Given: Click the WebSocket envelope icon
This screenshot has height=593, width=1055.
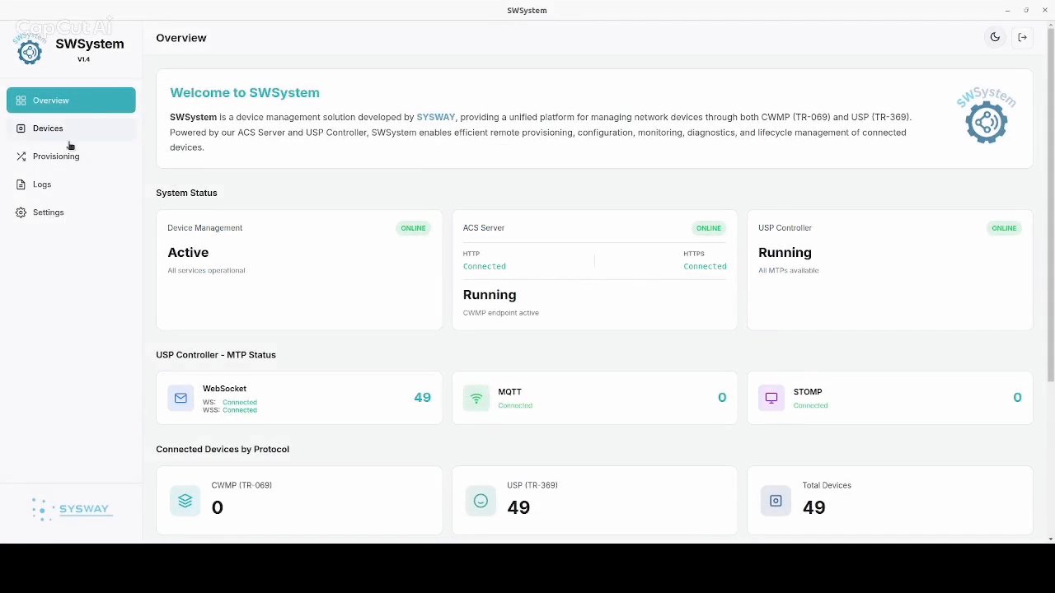Looking at the screenshot, I should click(x=181, y=398).
